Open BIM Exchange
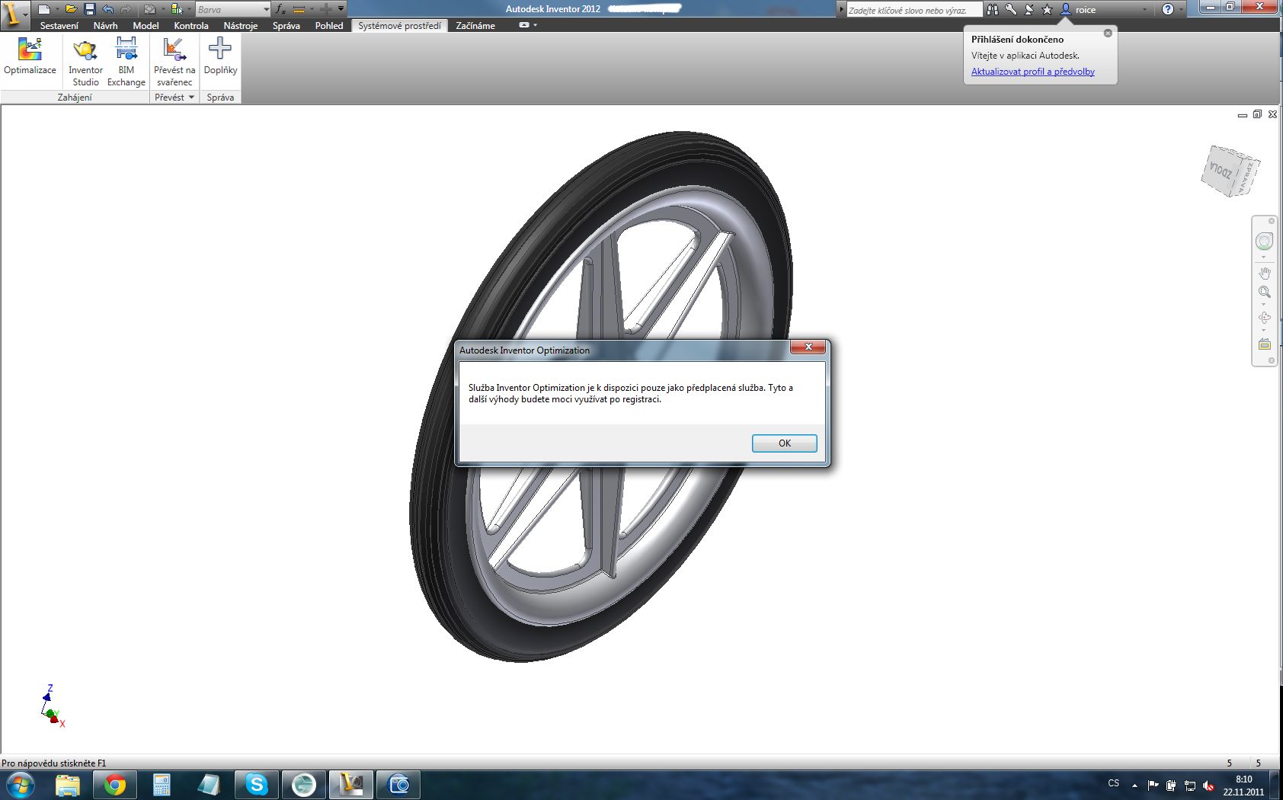 point(126,62)
